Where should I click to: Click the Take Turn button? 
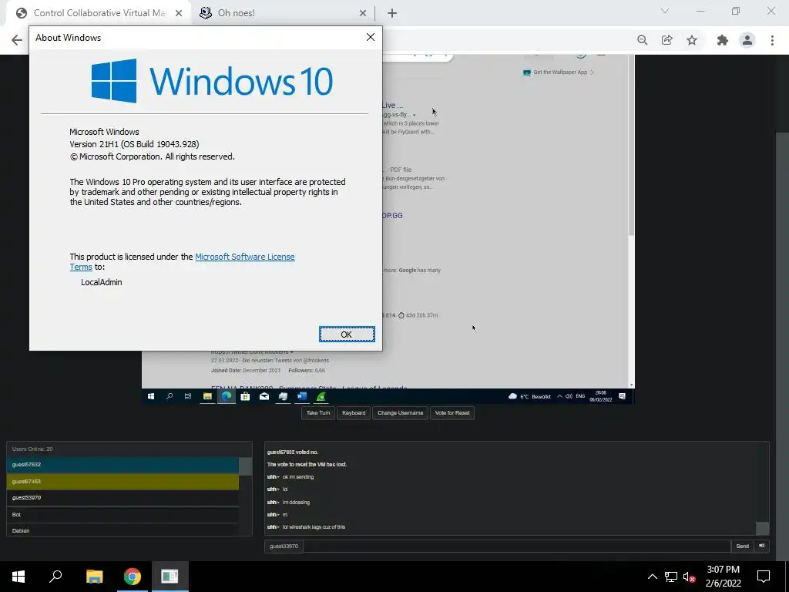click(318, 413)
